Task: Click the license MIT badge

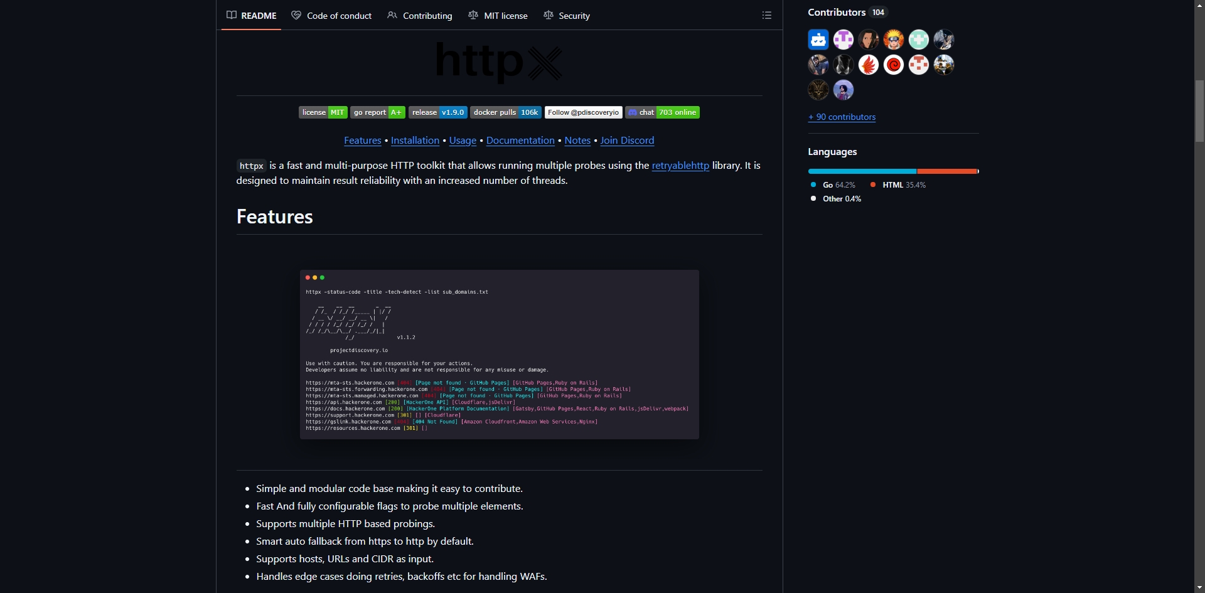Action: point(323,112)
